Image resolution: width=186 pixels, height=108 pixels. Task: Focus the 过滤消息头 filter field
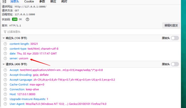[x=91, y=32]
